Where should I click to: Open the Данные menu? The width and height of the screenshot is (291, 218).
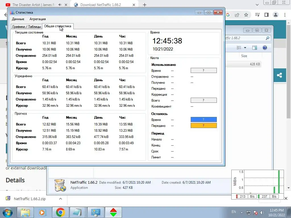(18, 19)
